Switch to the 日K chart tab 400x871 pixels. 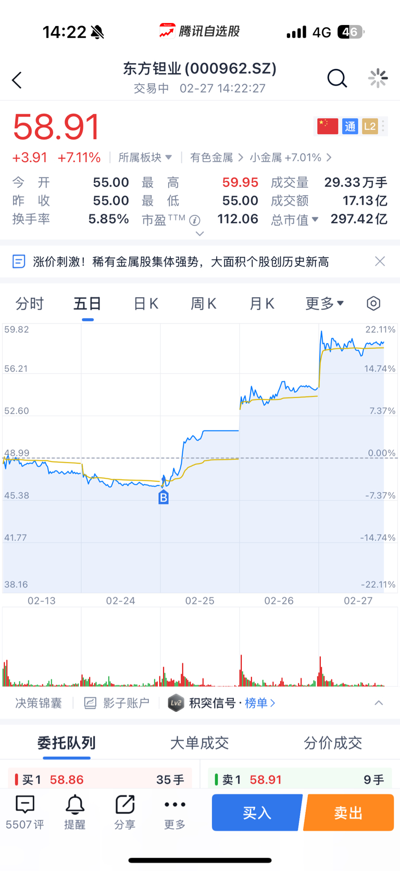pos(146,304)
